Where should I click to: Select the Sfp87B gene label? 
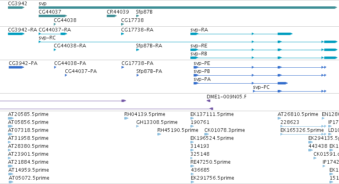click(144, 12)
